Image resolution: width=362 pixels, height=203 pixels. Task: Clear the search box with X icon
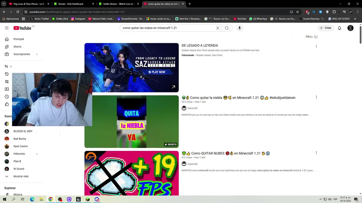pos(218,28)
